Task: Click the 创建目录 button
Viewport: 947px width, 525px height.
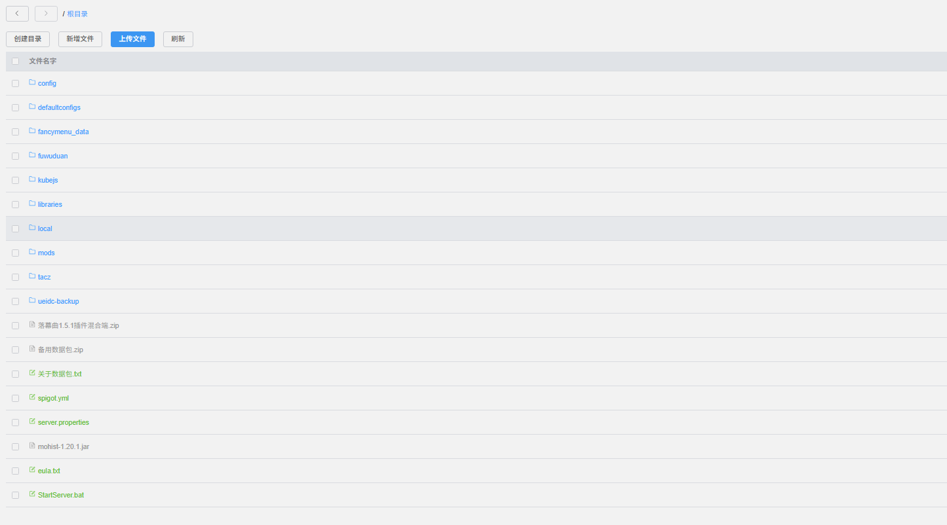Action: click(x=28, y=39)
